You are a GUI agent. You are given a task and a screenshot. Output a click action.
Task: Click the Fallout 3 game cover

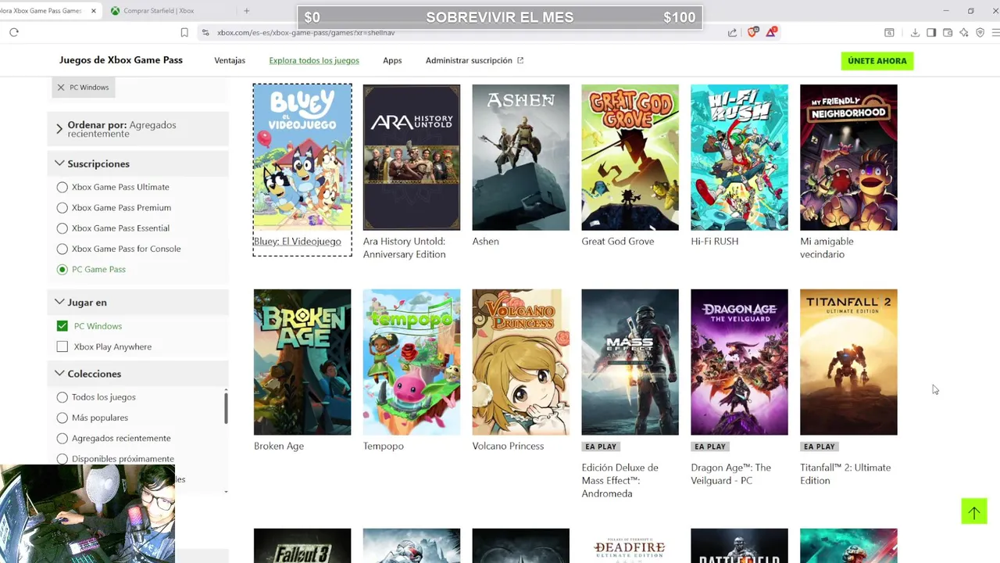pyautogui.click(x=302, y=546)
